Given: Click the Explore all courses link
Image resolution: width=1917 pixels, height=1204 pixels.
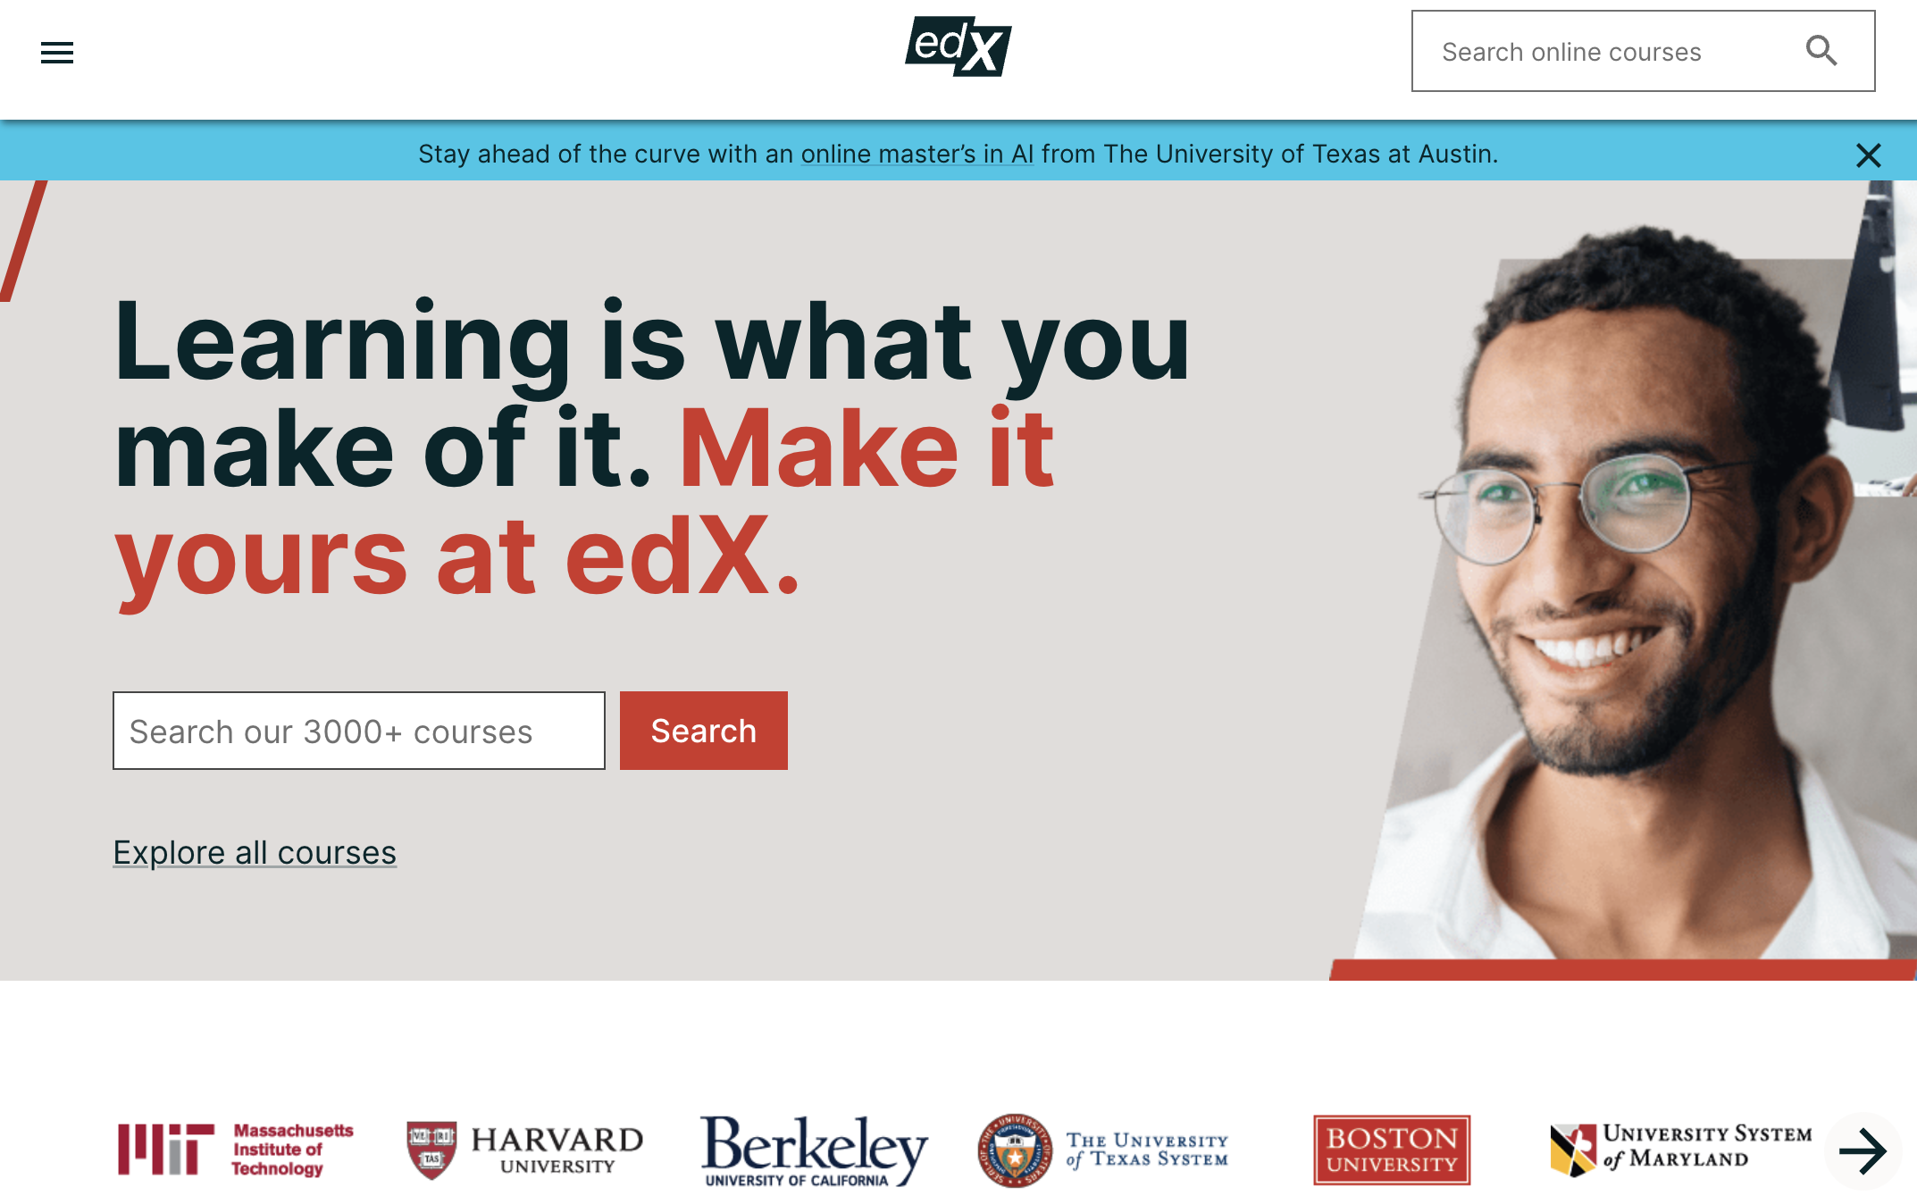Looking at the screenshot, I should pos(254,852).
